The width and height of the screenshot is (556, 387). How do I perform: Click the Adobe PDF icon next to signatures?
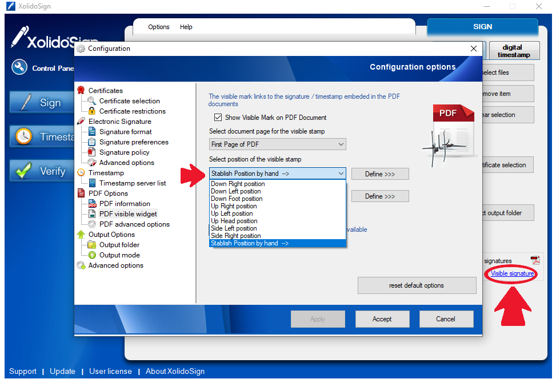coord(535,260)
